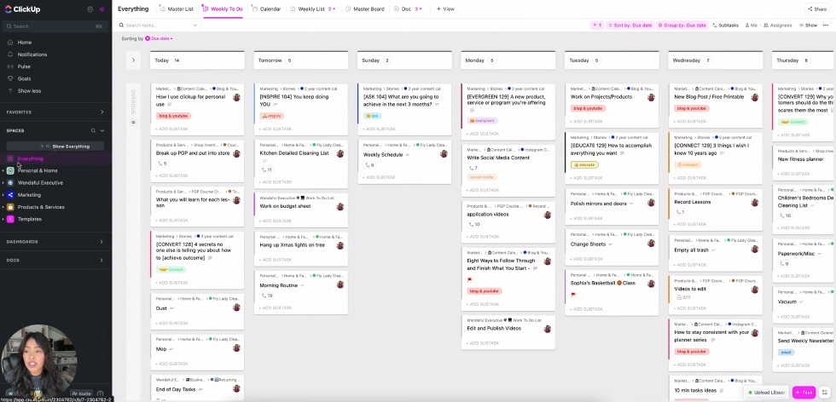Open description icon on Morning Routine card
The height and width of the screenshot is (402, 836).
(x=303, y=285)
